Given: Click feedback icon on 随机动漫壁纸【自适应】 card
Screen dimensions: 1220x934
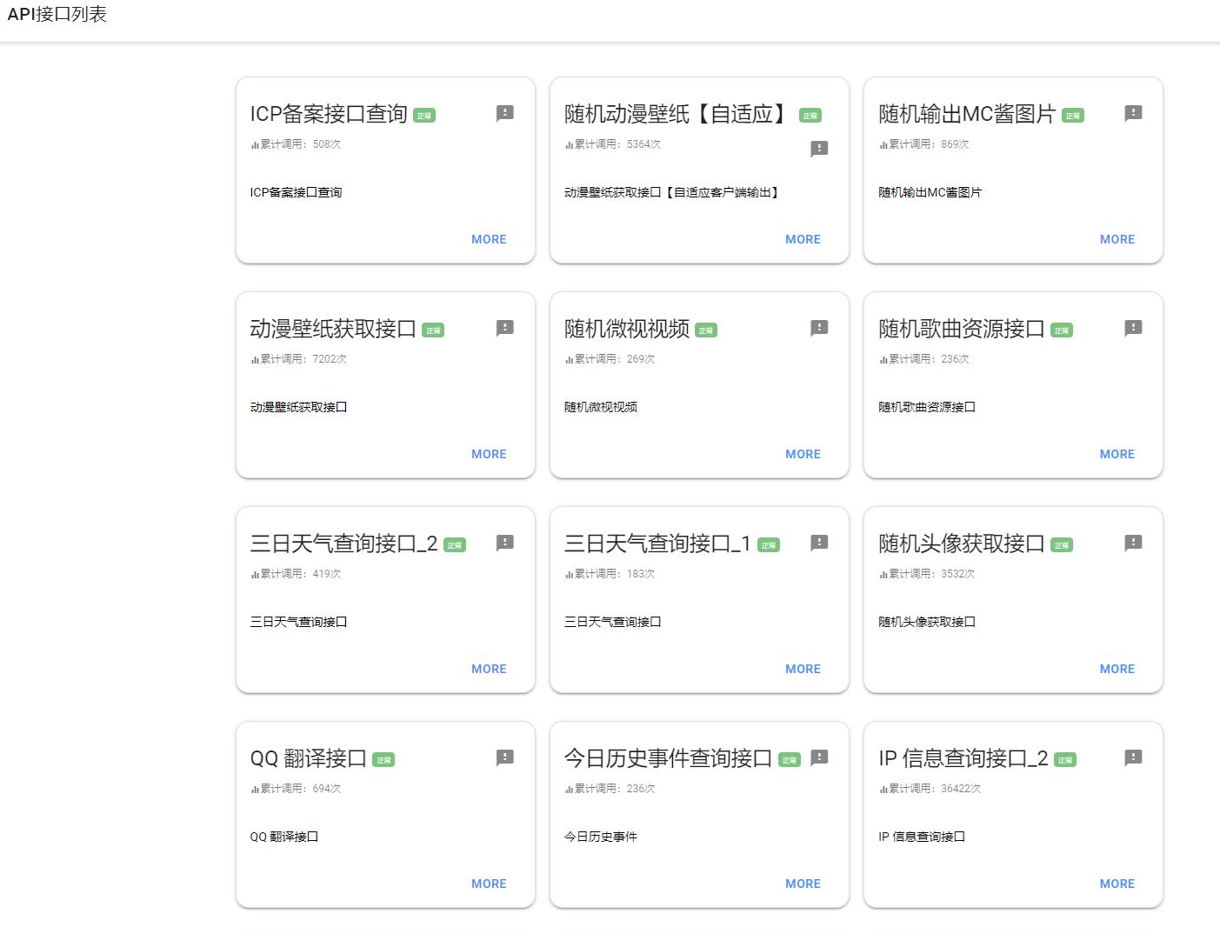Looking at the screenshot, I should coord(819,149).
